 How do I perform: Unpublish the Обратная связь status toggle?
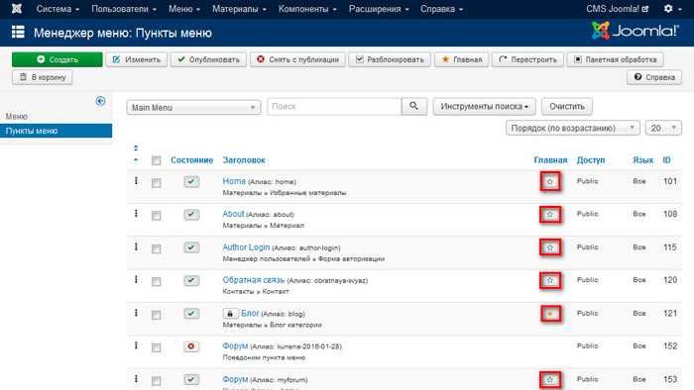(191, 280)
